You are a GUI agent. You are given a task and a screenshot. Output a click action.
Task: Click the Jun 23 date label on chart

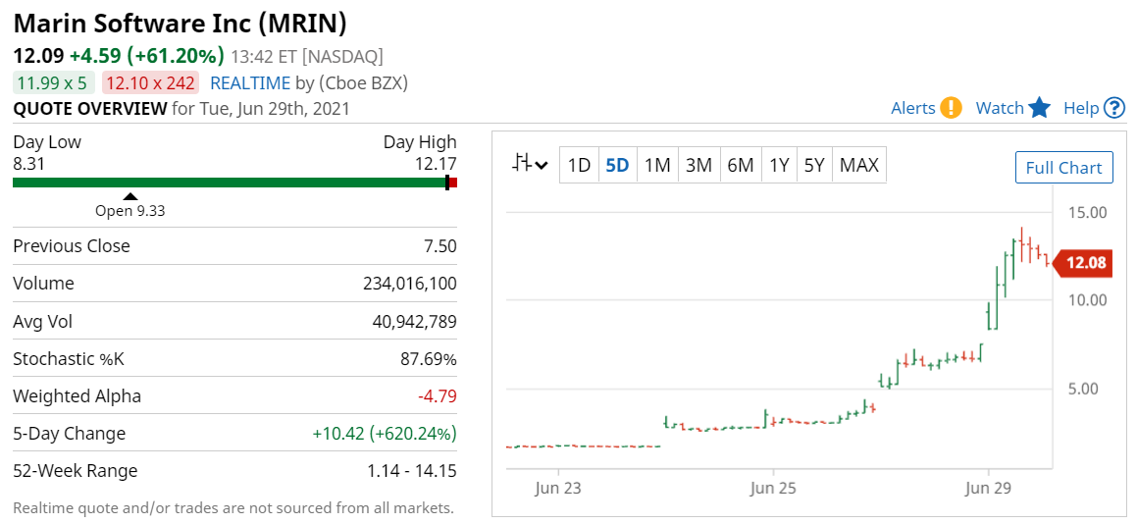557,489
